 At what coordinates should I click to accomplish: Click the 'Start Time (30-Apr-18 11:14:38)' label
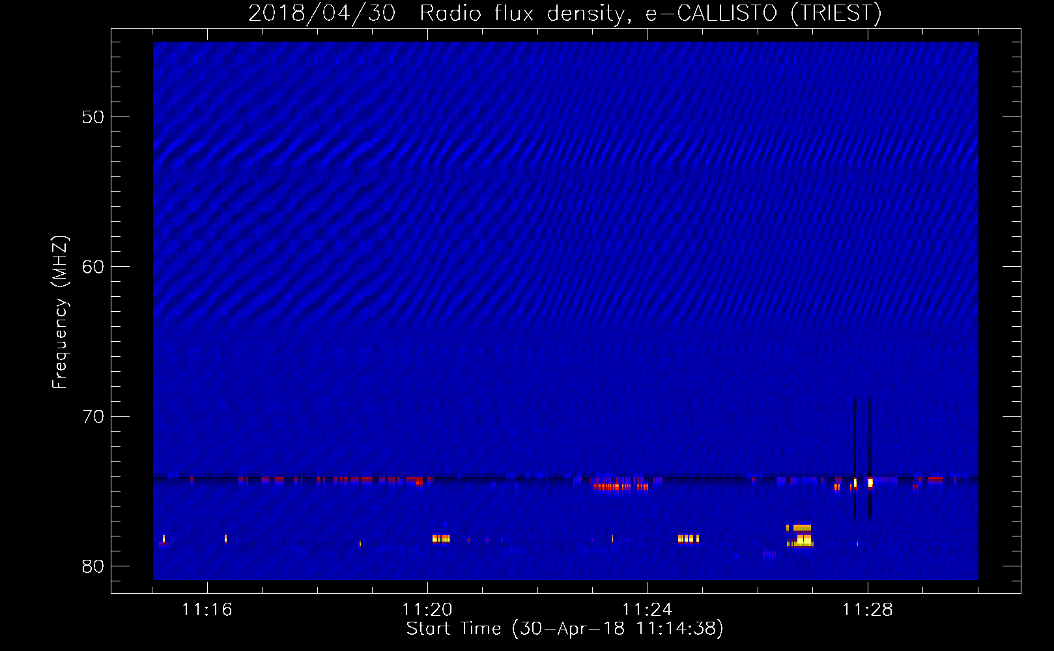pyautogui.click(x=565, y=629)
